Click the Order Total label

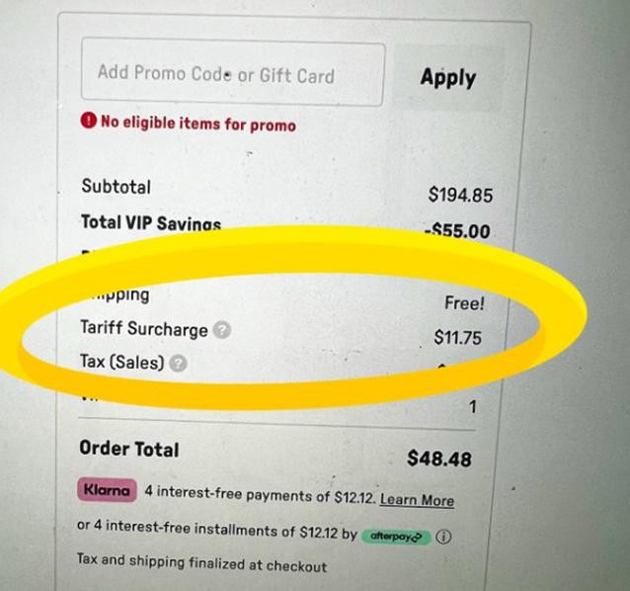(129, 449)
